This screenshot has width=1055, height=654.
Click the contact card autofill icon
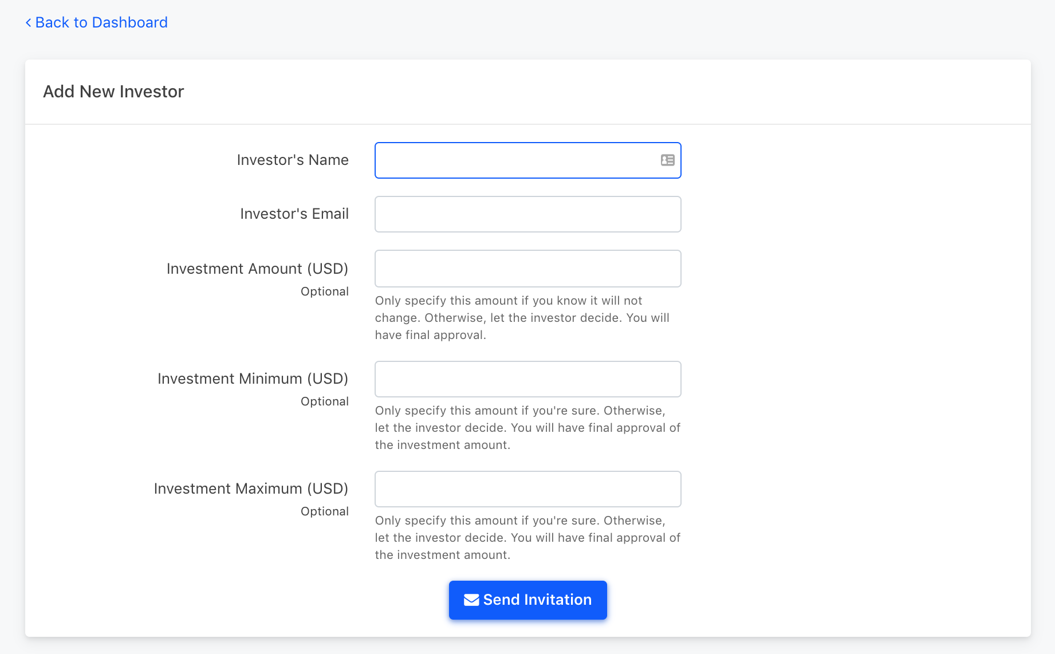click(667, 160)
